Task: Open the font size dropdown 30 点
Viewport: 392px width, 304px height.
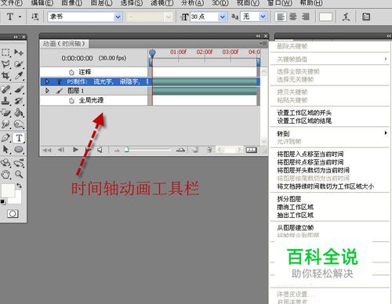Action: click(x=222, y=17)
